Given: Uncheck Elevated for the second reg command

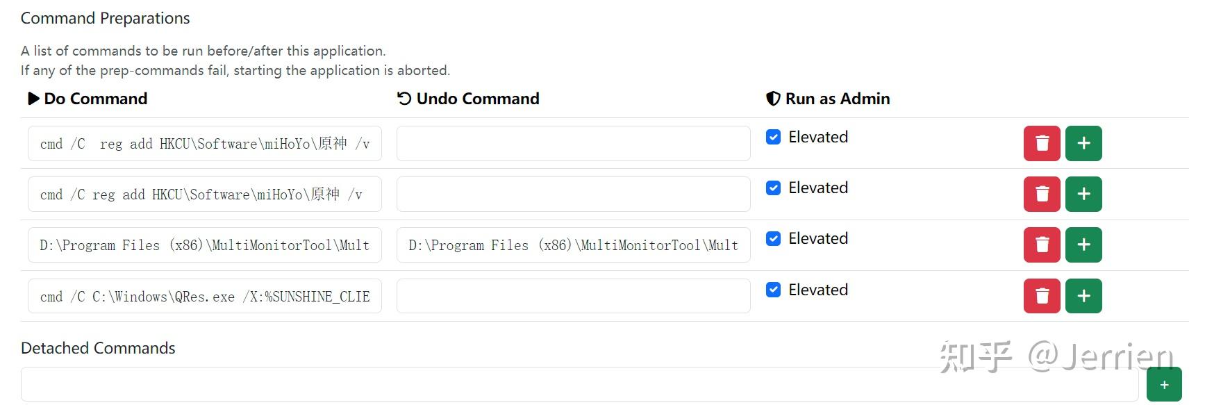Looking at the screenshot, I should point(773,188).
